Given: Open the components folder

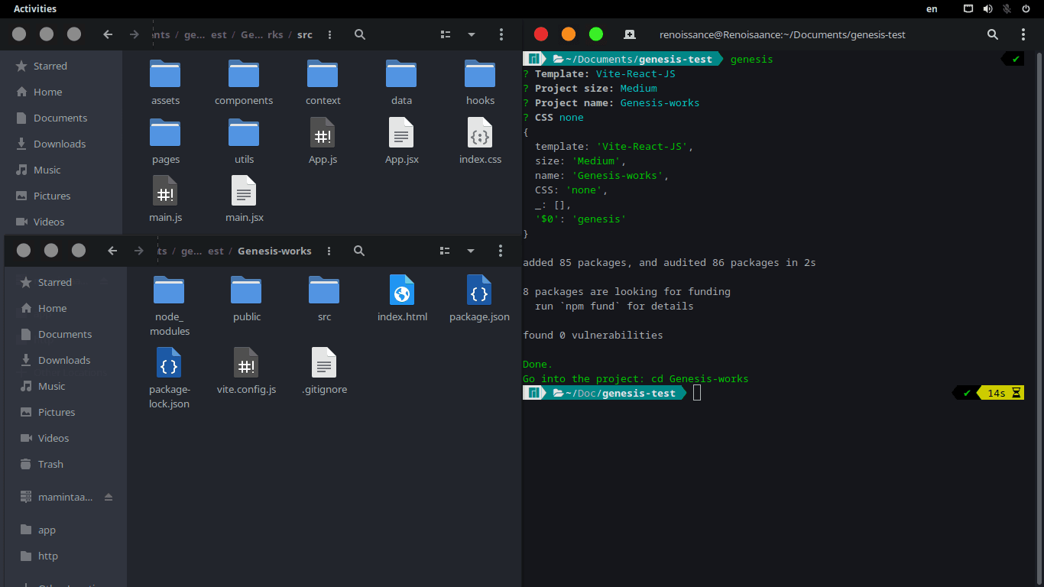Looking at the screenshot, I should pos(244,75).
